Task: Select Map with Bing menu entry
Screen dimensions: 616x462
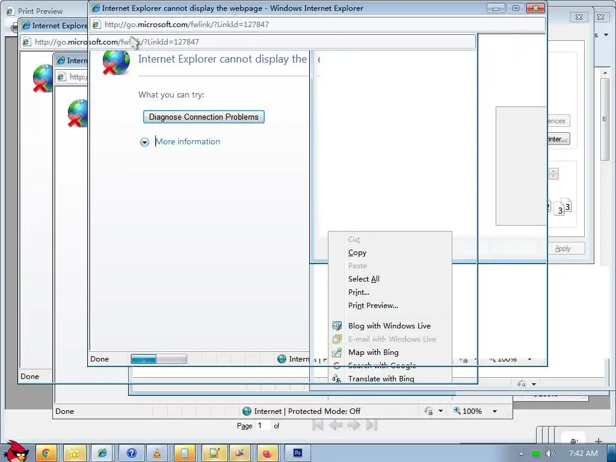Action: [373, 353]
